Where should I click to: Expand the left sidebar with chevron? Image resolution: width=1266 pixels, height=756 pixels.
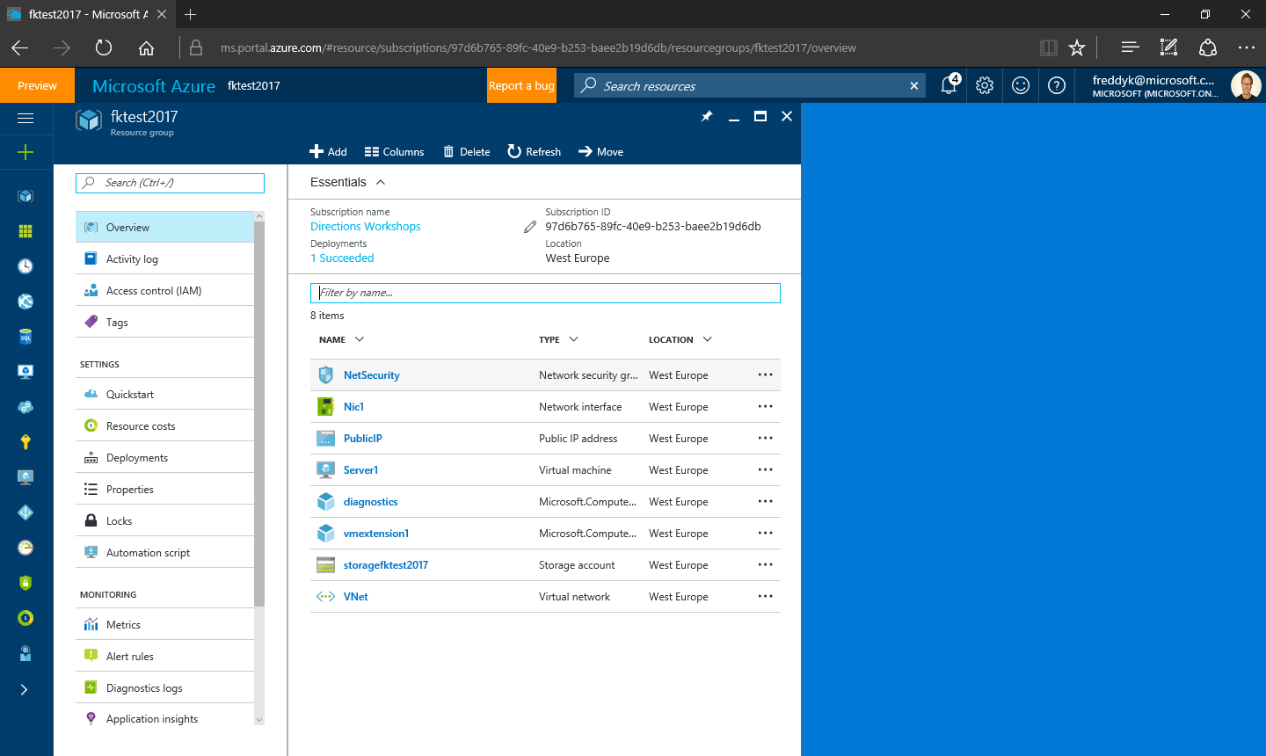pos(25,689)
